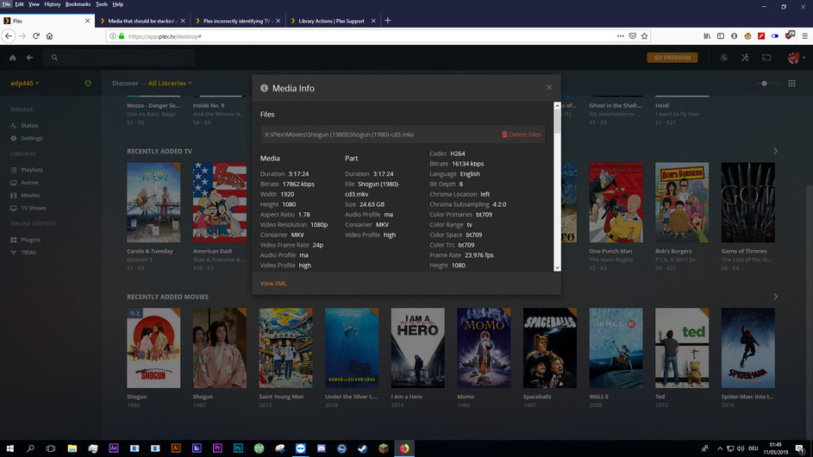Viewport: 813px width, 457px height.
Task: Open Plugins in online content
Action: click(30, 240)
